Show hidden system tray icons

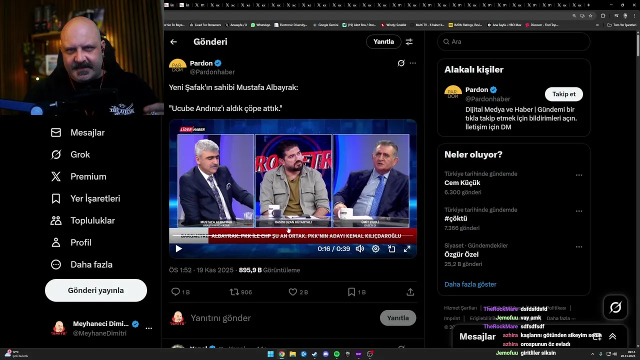592,354
